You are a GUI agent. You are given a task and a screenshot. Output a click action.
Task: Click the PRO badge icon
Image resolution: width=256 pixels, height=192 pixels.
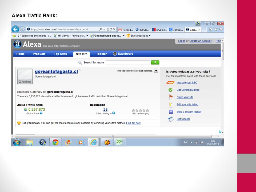[170, 83]
